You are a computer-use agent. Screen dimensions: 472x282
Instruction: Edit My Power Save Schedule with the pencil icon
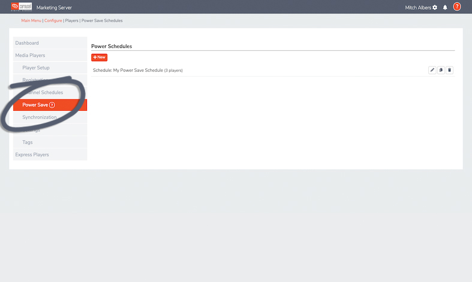[x=432, y=70]
